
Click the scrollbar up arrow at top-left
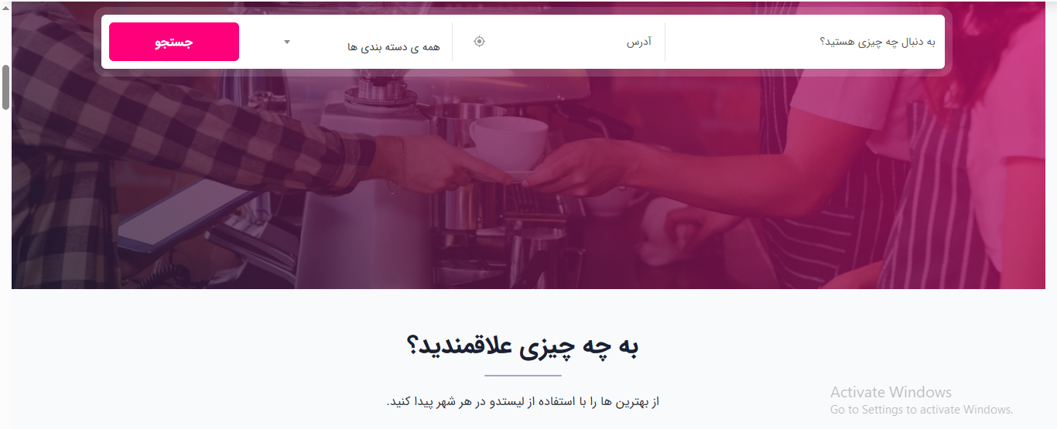click(x=5, y=5)
